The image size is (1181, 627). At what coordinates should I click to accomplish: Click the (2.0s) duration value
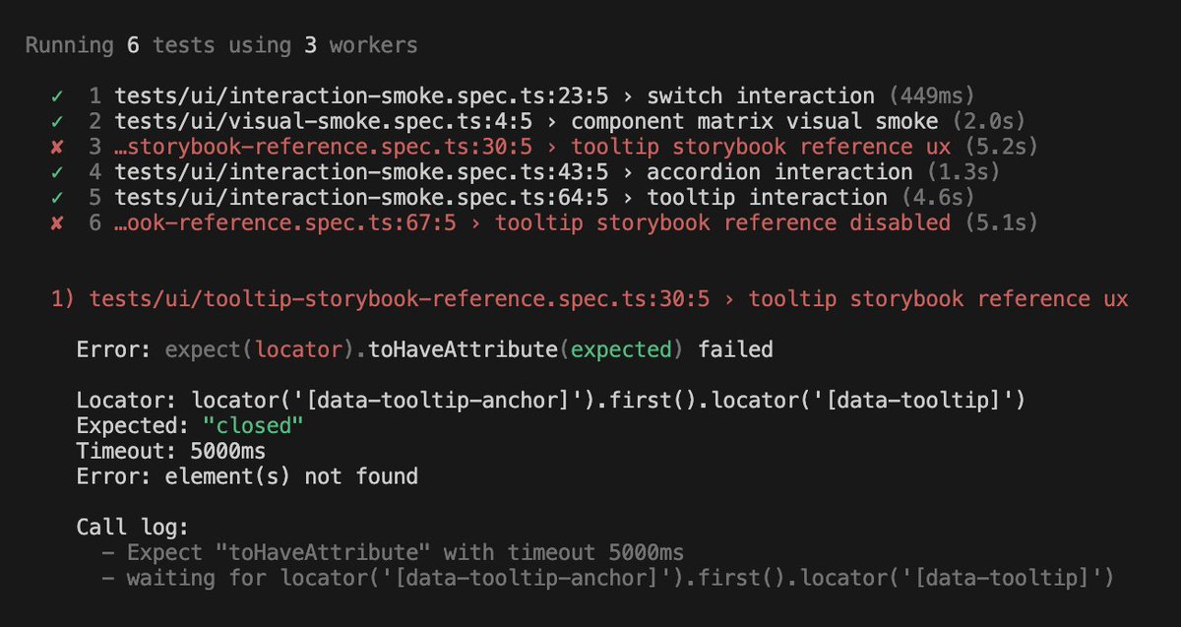coord(989,121)
